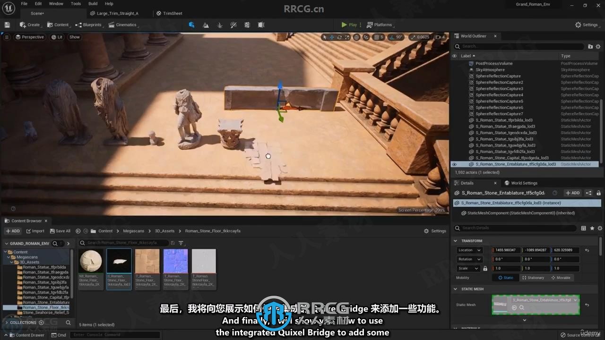Open the Content toolbar button
The width and height of the screenshot is (605, 340).
[58, 25]
